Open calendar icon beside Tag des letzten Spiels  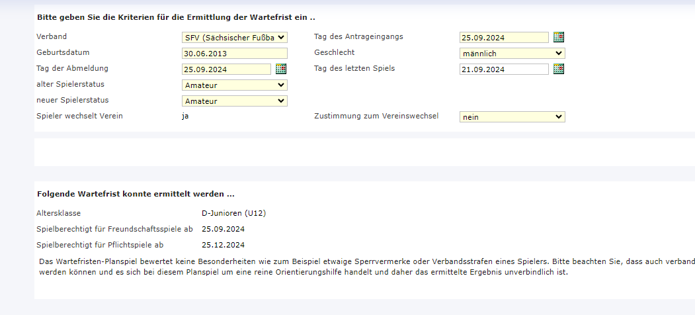click(x=559, y=69)
